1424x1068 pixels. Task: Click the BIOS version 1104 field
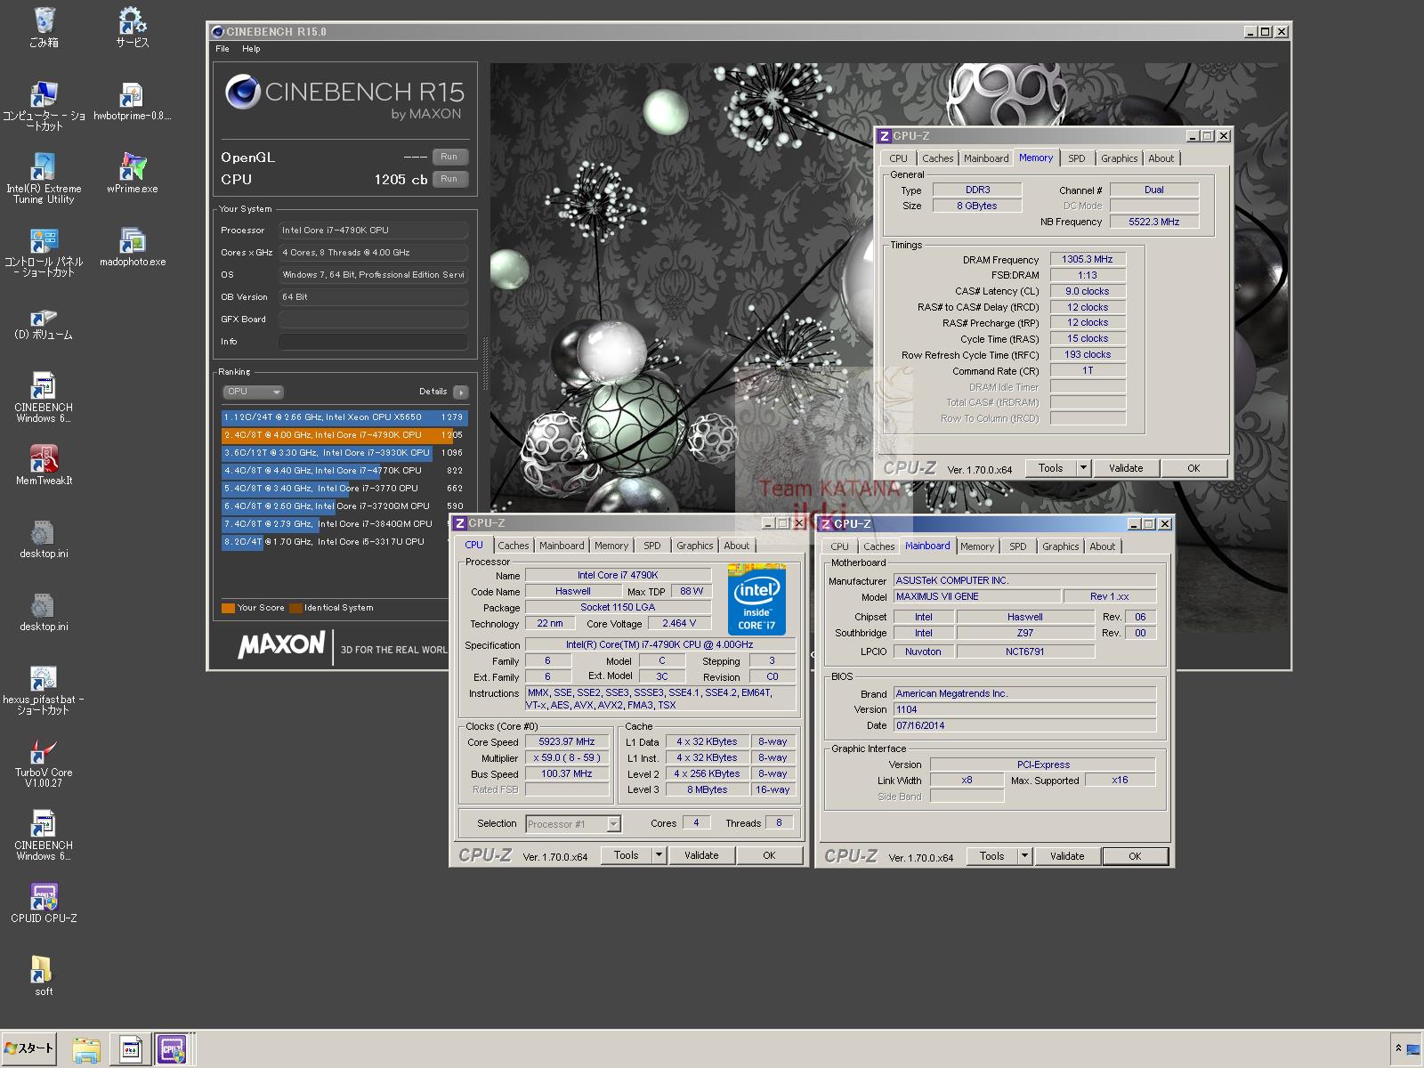point(1024,709)
